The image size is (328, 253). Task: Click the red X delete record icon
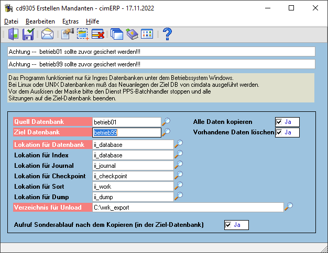pos(98,34)
